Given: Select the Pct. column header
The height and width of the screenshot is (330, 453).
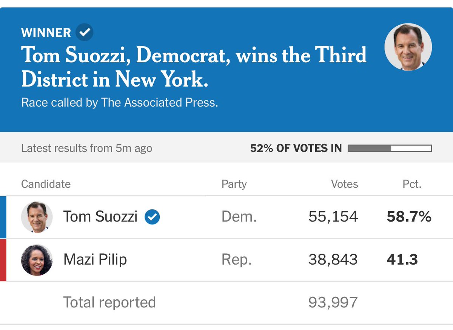Looking at the screenshot, I should click(412, 184).
